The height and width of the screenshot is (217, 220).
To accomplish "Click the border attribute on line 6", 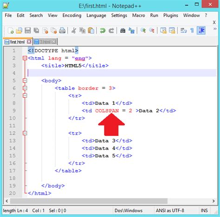I will click(88, 88).
